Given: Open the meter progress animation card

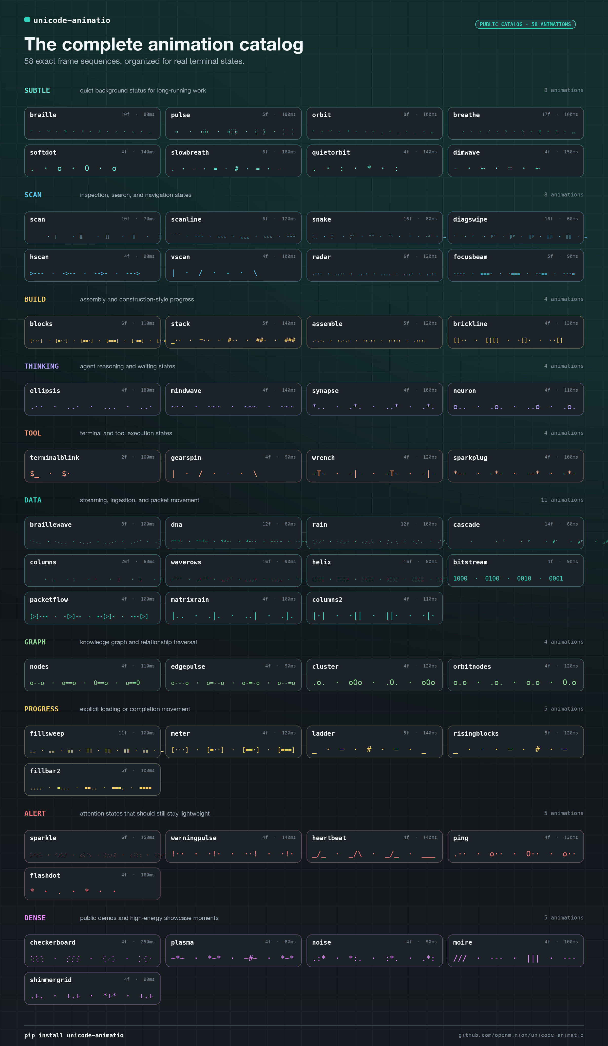Looking at the screenshot, I should pyautogui.click(x=234, y=742).
